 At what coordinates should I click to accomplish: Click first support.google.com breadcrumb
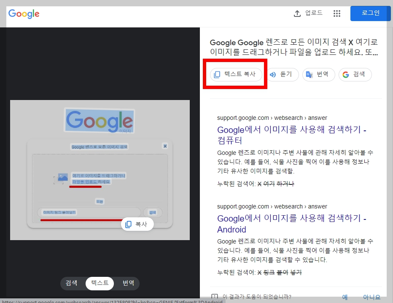tap(272, 118)
